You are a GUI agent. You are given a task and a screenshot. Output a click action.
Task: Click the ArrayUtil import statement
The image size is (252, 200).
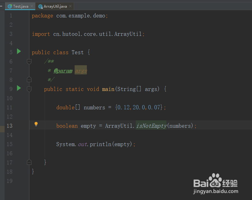click(x=88, y=34)
